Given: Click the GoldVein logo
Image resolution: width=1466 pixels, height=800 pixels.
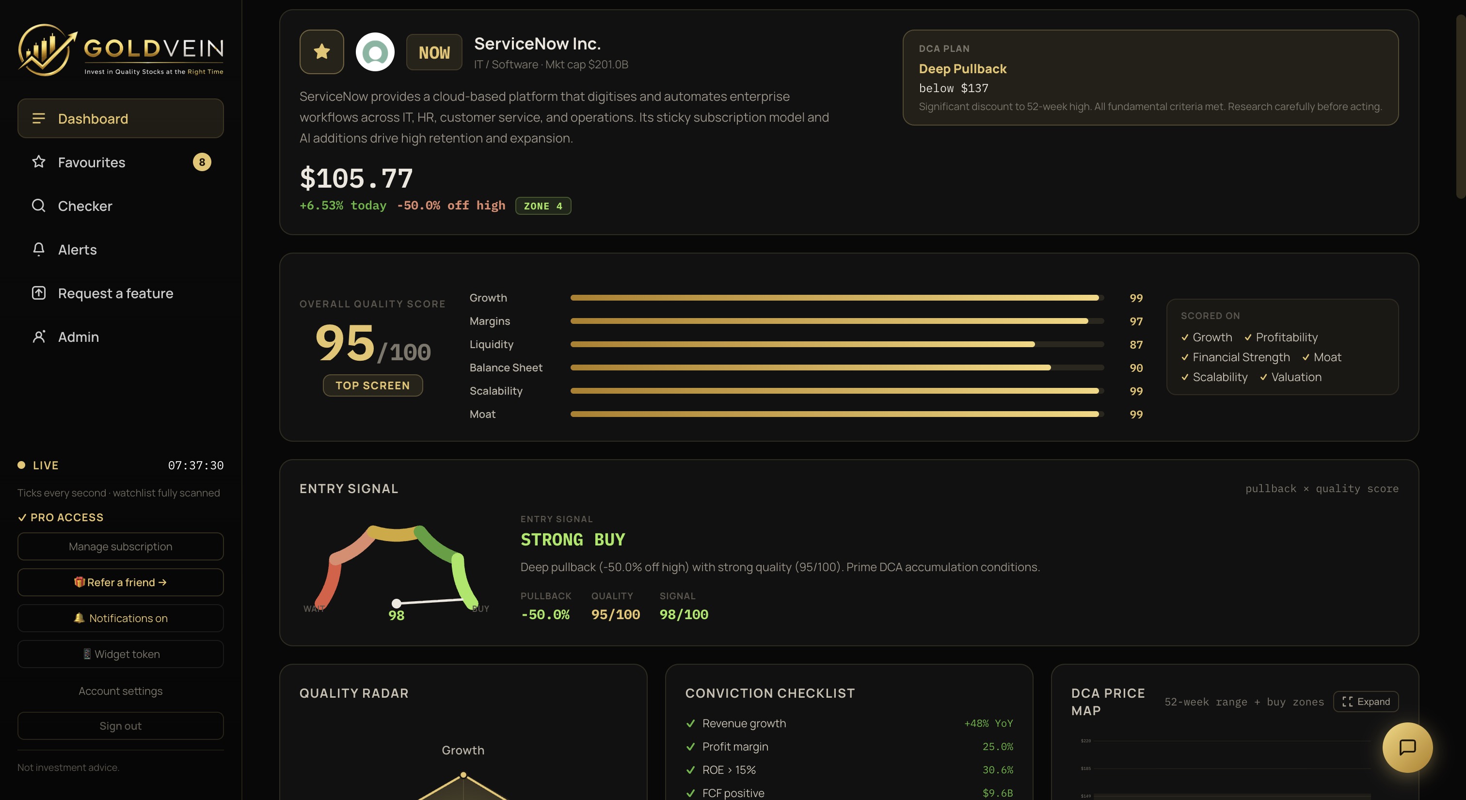Looking at the screenshot, I should 120,49.
